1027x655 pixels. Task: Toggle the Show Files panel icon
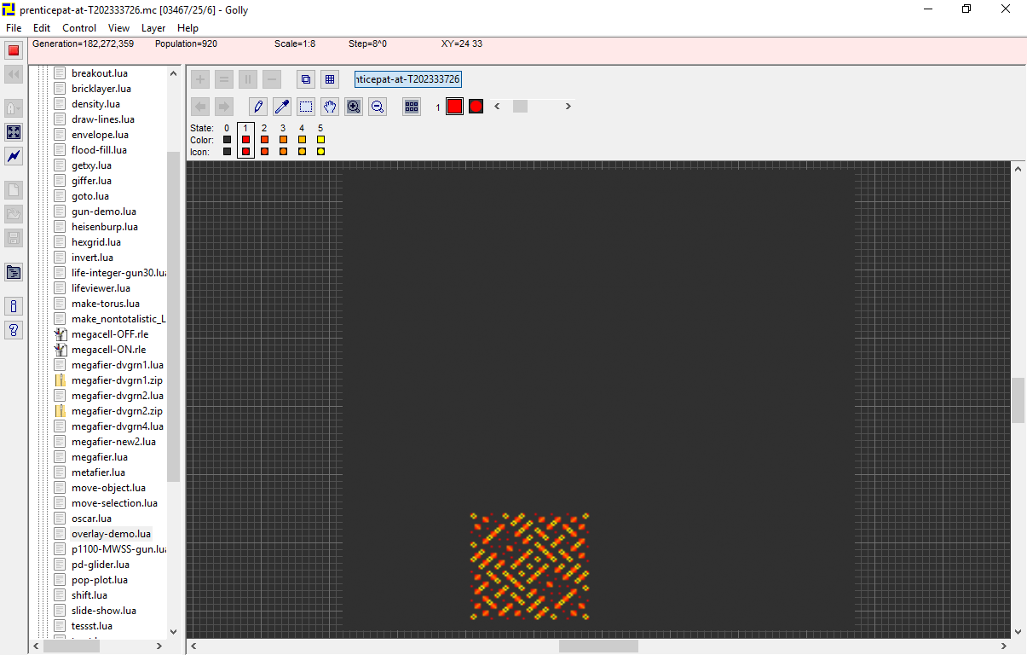(x=14, y=272)
